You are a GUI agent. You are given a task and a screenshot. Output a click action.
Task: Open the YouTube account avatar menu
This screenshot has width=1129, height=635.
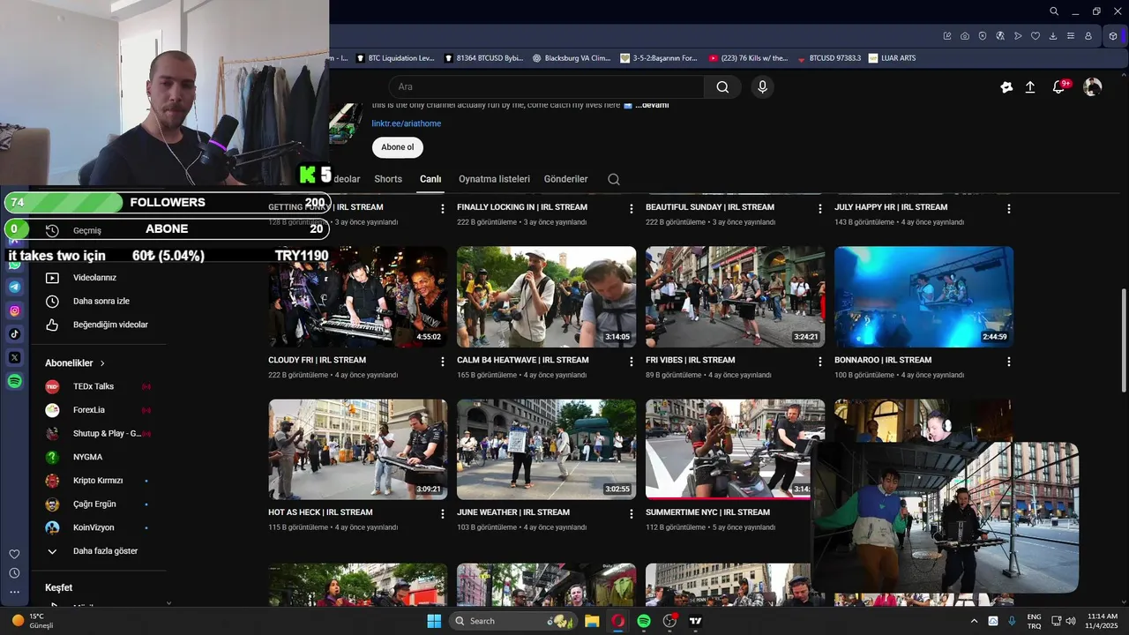coord(1093,87)
